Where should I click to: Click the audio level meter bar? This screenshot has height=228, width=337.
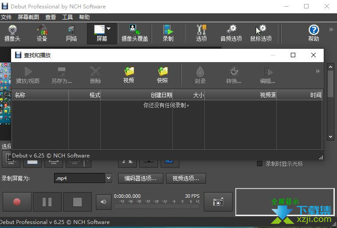point(157,206)
